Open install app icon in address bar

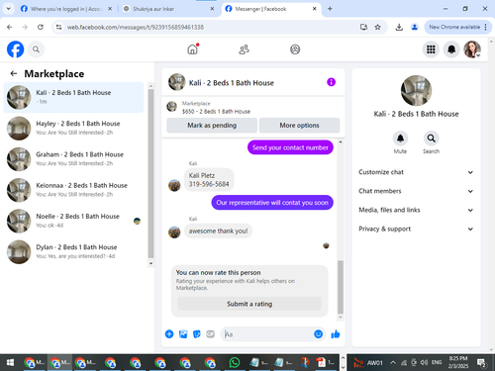[363, 27]
